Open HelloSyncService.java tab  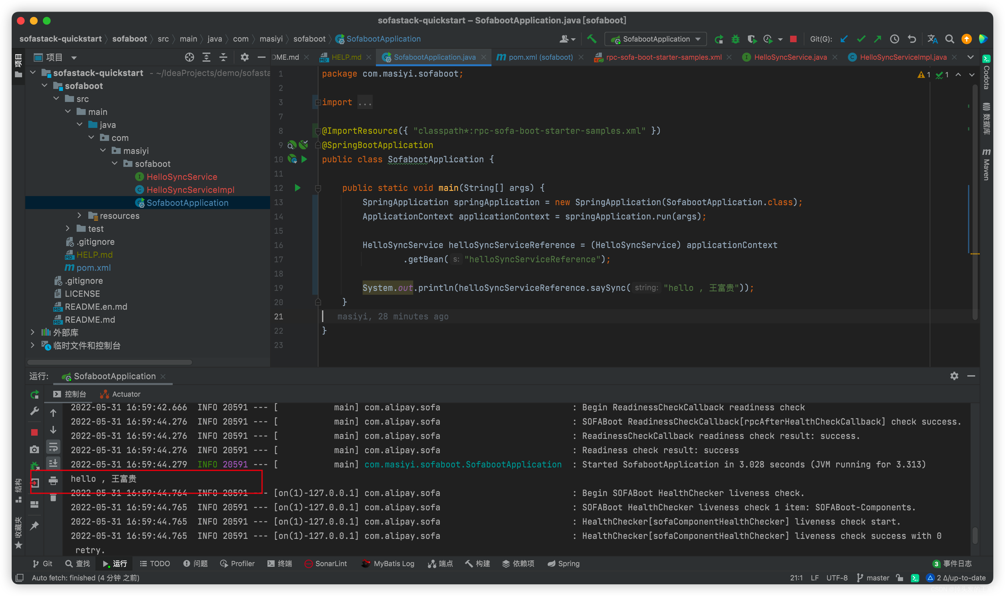tap(790, 57)
